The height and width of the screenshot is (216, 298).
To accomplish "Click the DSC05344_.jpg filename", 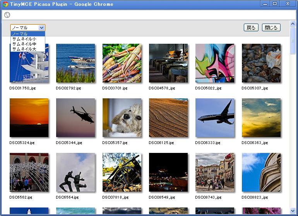I will click(69, 143).
